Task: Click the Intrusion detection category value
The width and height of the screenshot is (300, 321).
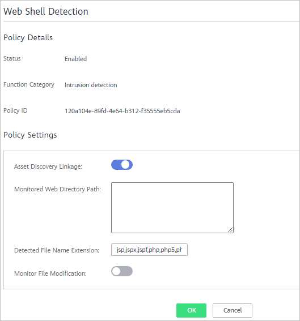Action: coord(91,85)
